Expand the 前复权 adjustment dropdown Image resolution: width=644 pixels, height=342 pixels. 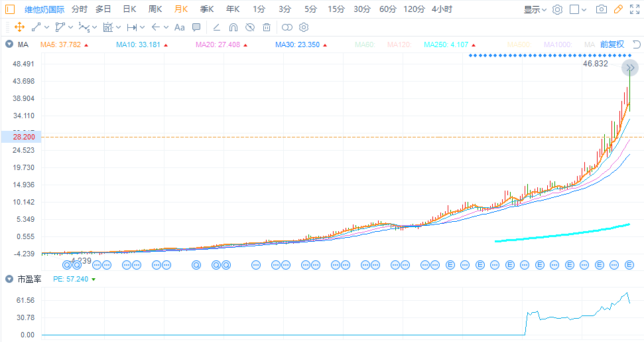(x=612, y=44)
